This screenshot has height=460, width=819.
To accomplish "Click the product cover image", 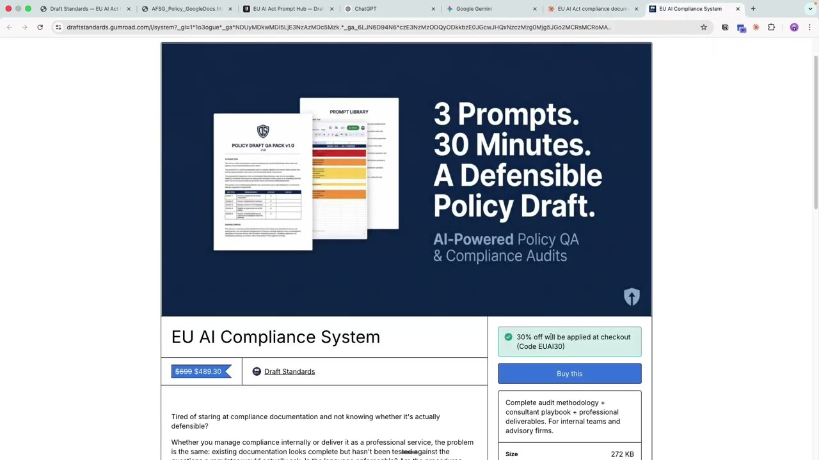I will point(406,180).
